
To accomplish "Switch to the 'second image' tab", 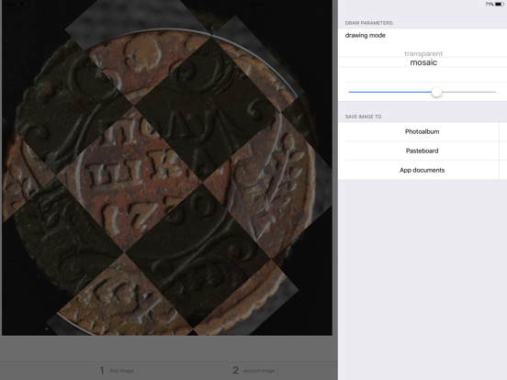I will click(x=253, y=370).
